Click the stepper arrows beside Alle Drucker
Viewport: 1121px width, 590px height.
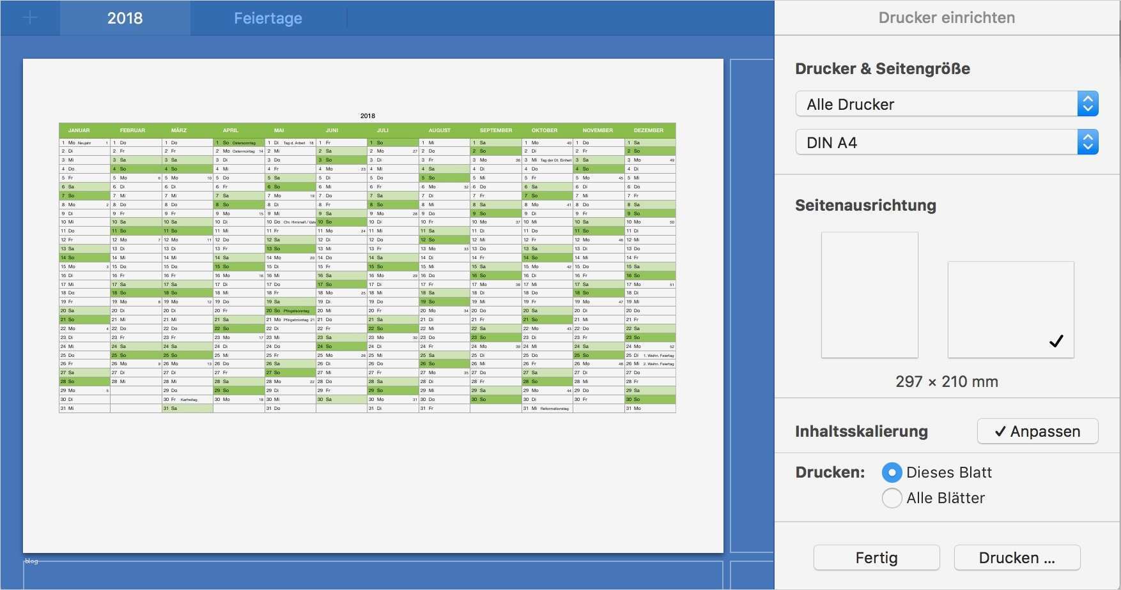pos(1088,104)
